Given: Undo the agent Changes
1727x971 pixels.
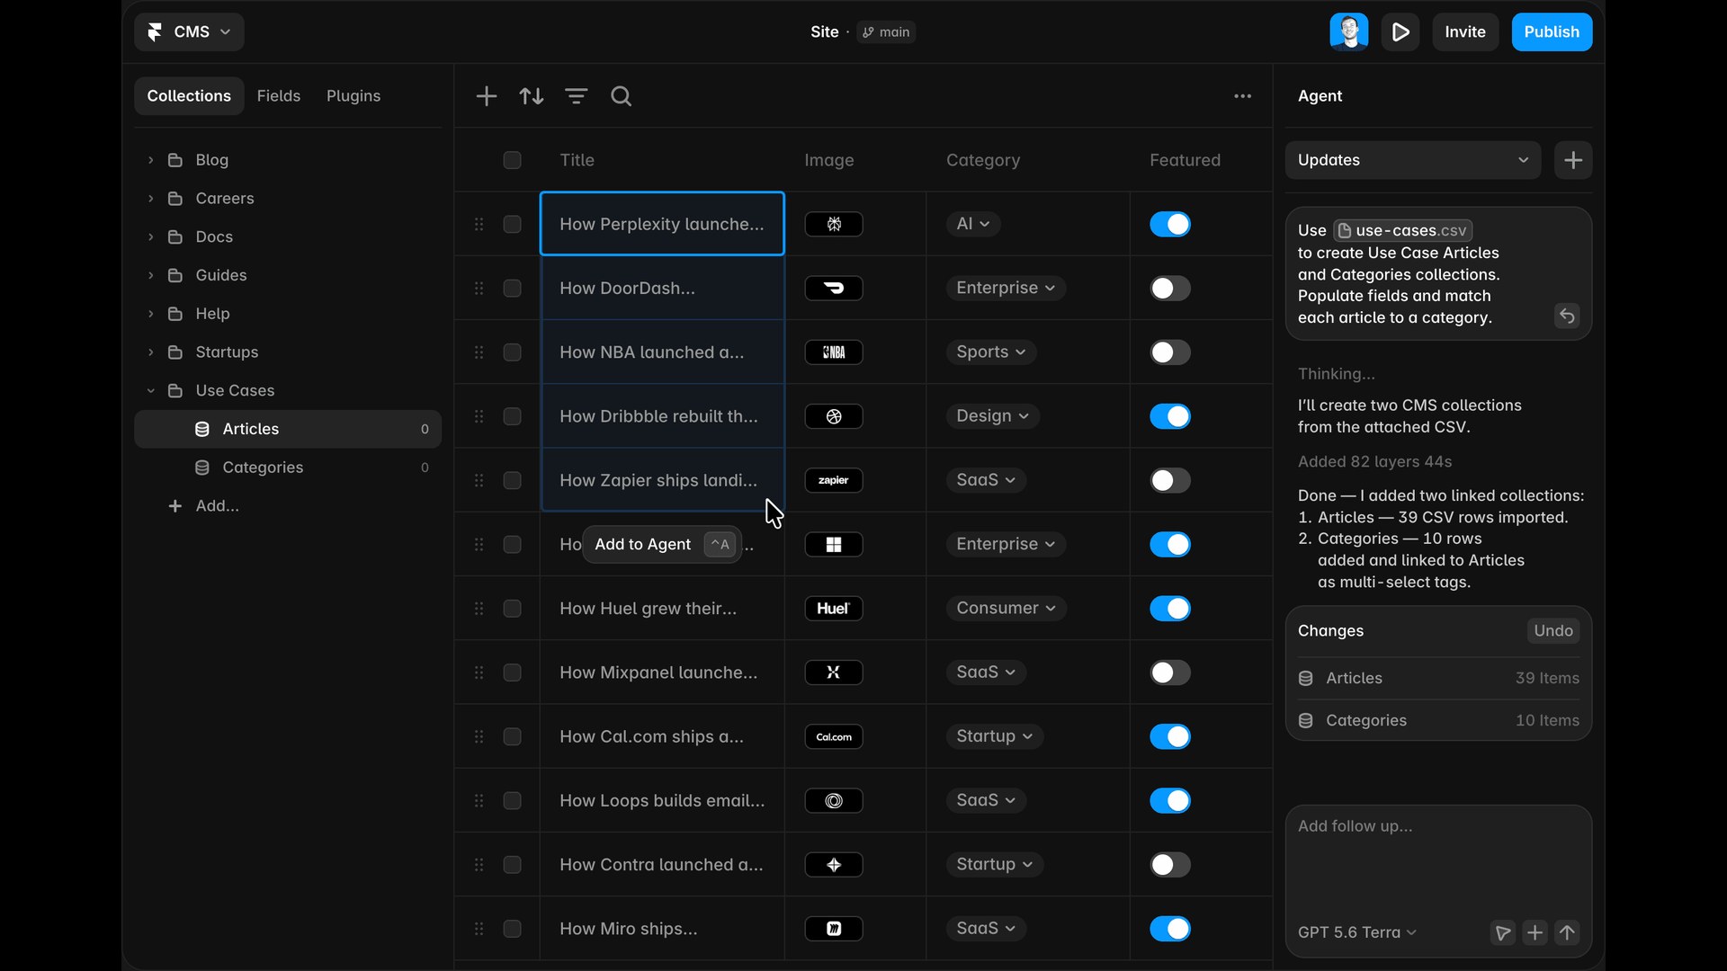Looking at the screenshot, I should click(x=1553, y=631).
